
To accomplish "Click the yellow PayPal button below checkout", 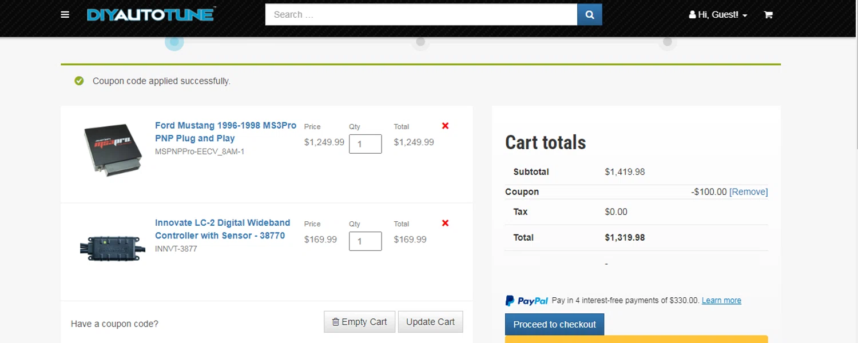I will 636,339.
